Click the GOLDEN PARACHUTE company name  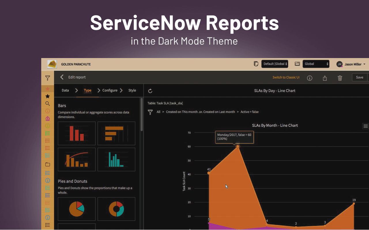click(x=76, y=64)
